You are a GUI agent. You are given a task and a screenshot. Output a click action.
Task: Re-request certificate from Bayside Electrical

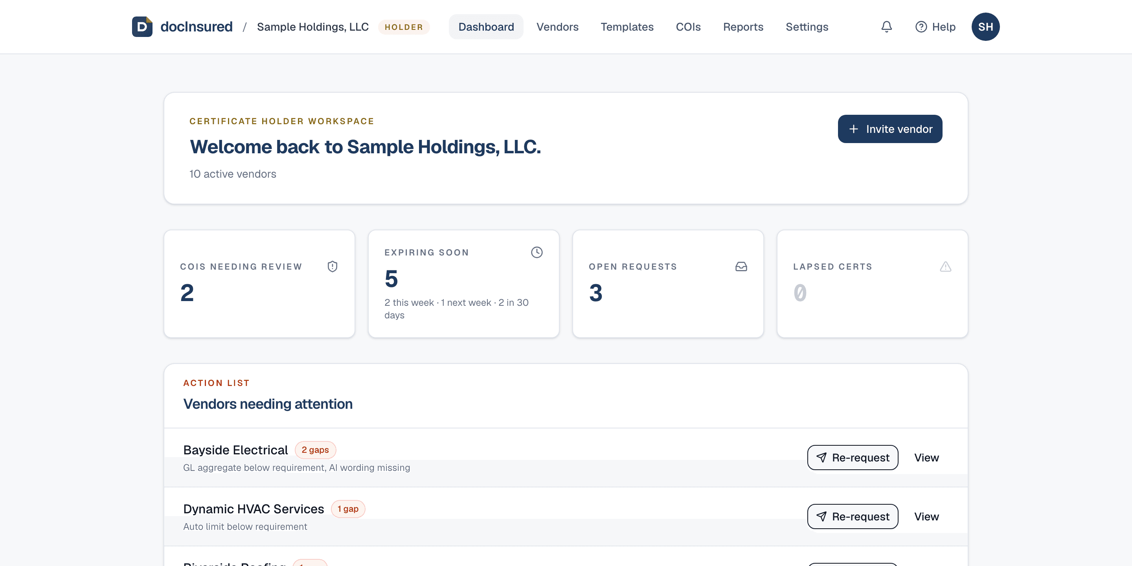point(852,458)
